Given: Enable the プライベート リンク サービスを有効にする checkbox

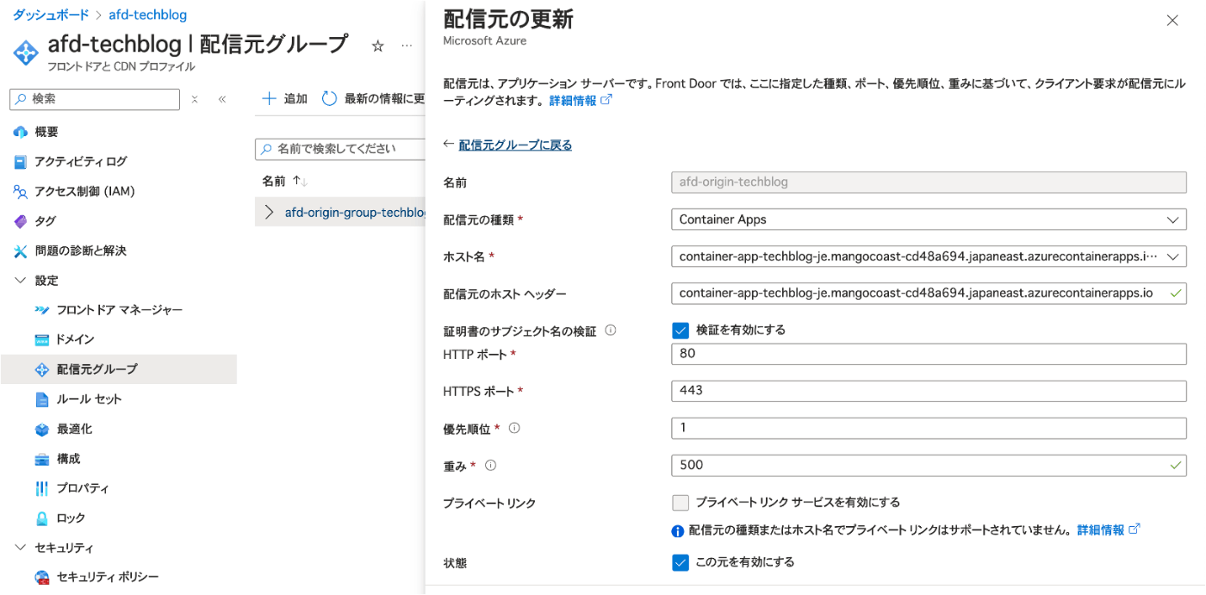Looking at the screenshot, I should click(x=681, y=502).
